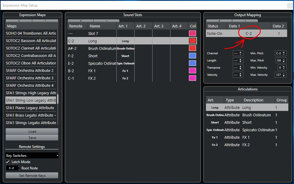Add a new sound slot

(80, 21)
